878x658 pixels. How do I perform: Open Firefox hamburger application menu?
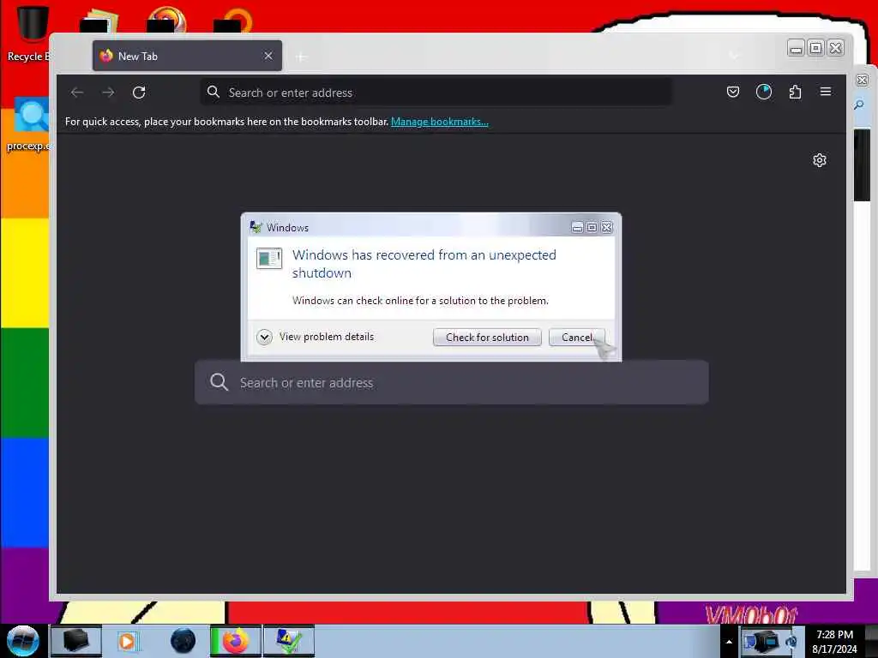826,92
